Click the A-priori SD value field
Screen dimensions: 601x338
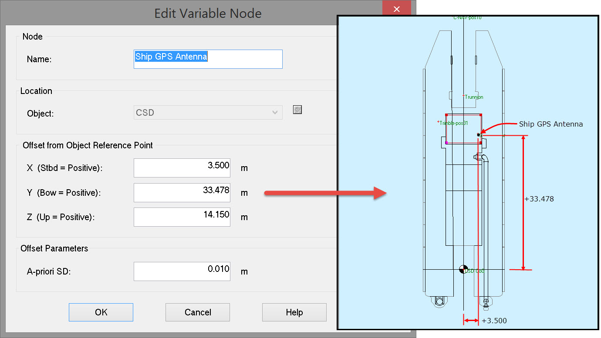pos(182,271)
